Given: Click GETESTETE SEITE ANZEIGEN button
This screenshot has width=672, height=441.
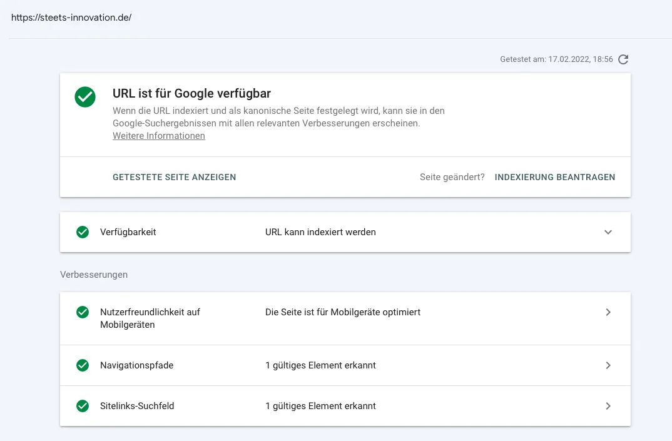Looking at the screenshot, I should [174, 177].
